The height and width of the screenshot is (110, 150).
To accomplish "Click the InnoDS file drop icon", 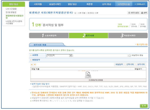I will [x=88, y=75].
